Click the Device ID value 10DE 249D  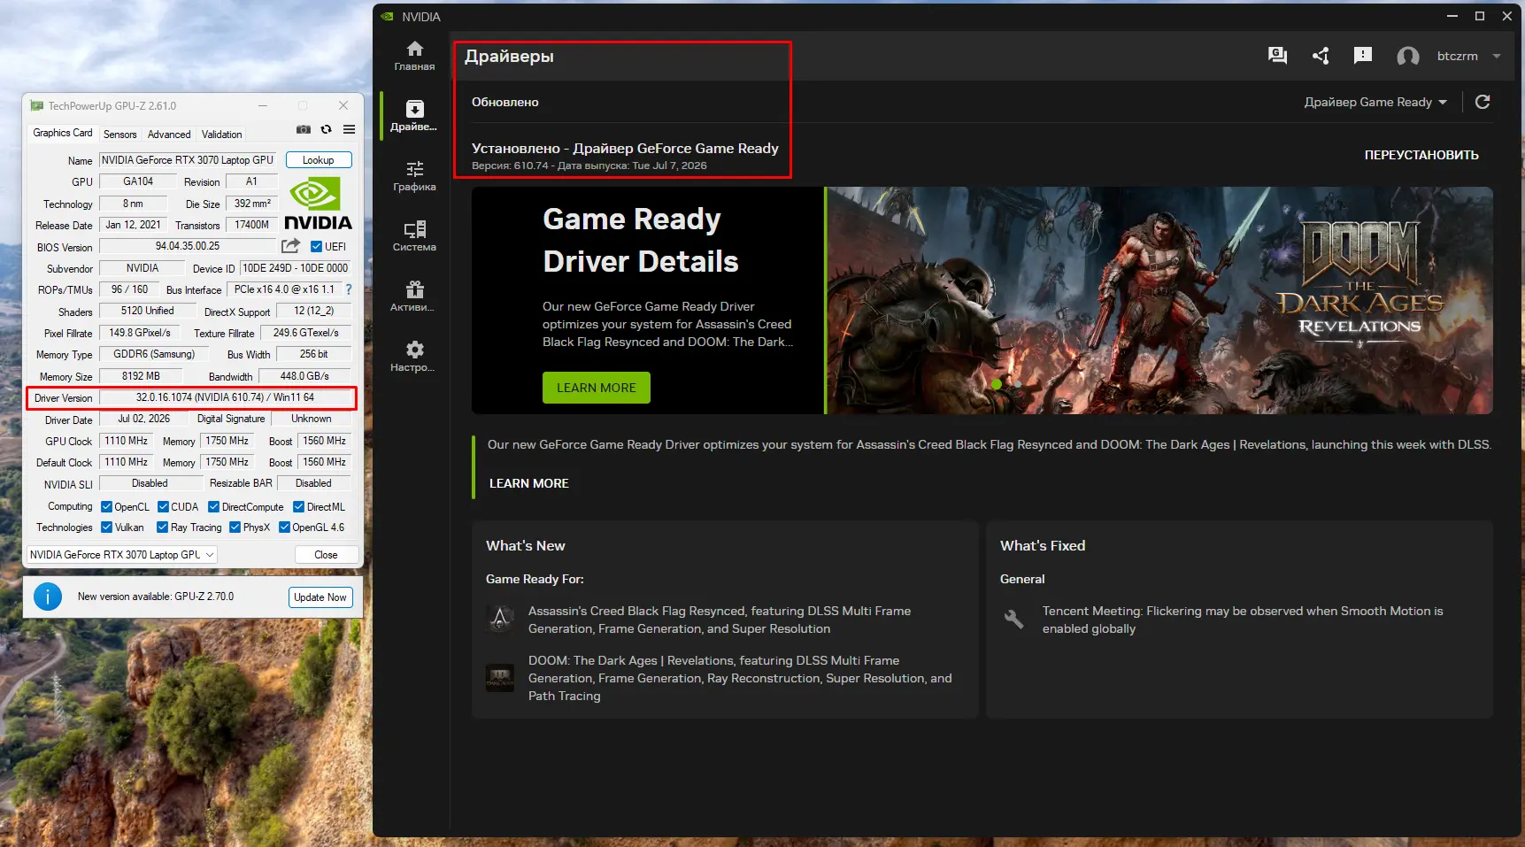pos(296,268)
